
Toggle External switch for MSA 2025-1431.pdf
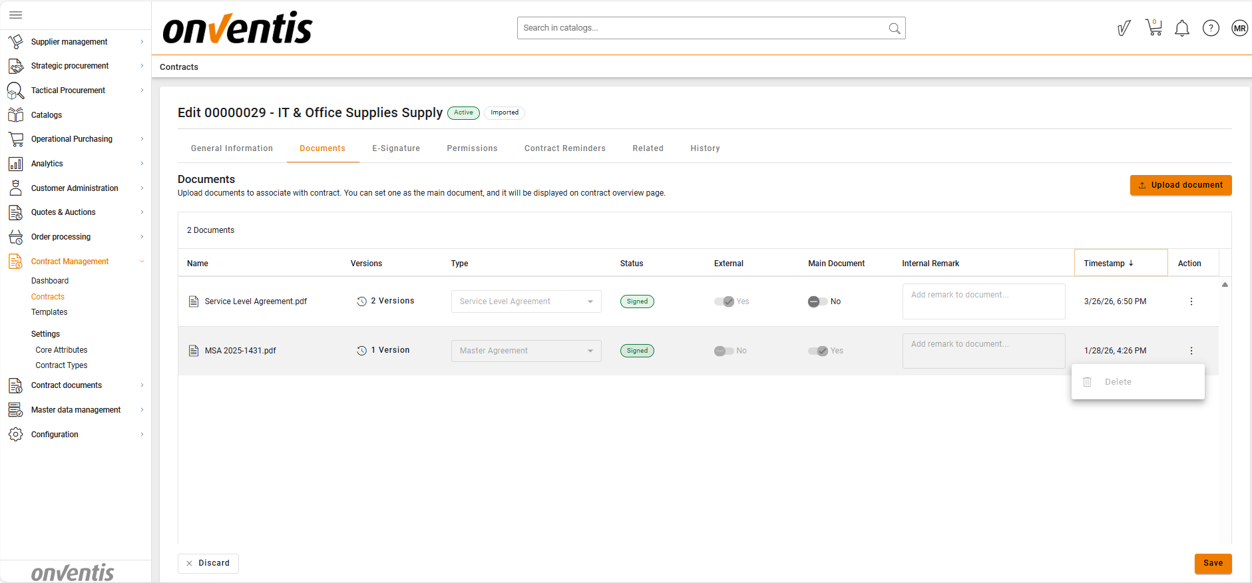point(724,351)
